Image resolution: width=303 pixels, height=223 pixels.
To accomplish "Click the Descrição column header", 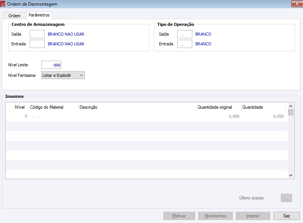I will 138,107.
